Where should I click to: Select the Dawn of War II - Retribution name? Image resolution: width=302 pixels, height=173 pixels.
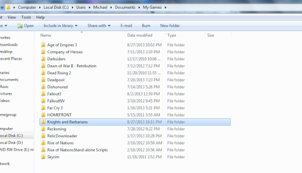click(72, 66)
